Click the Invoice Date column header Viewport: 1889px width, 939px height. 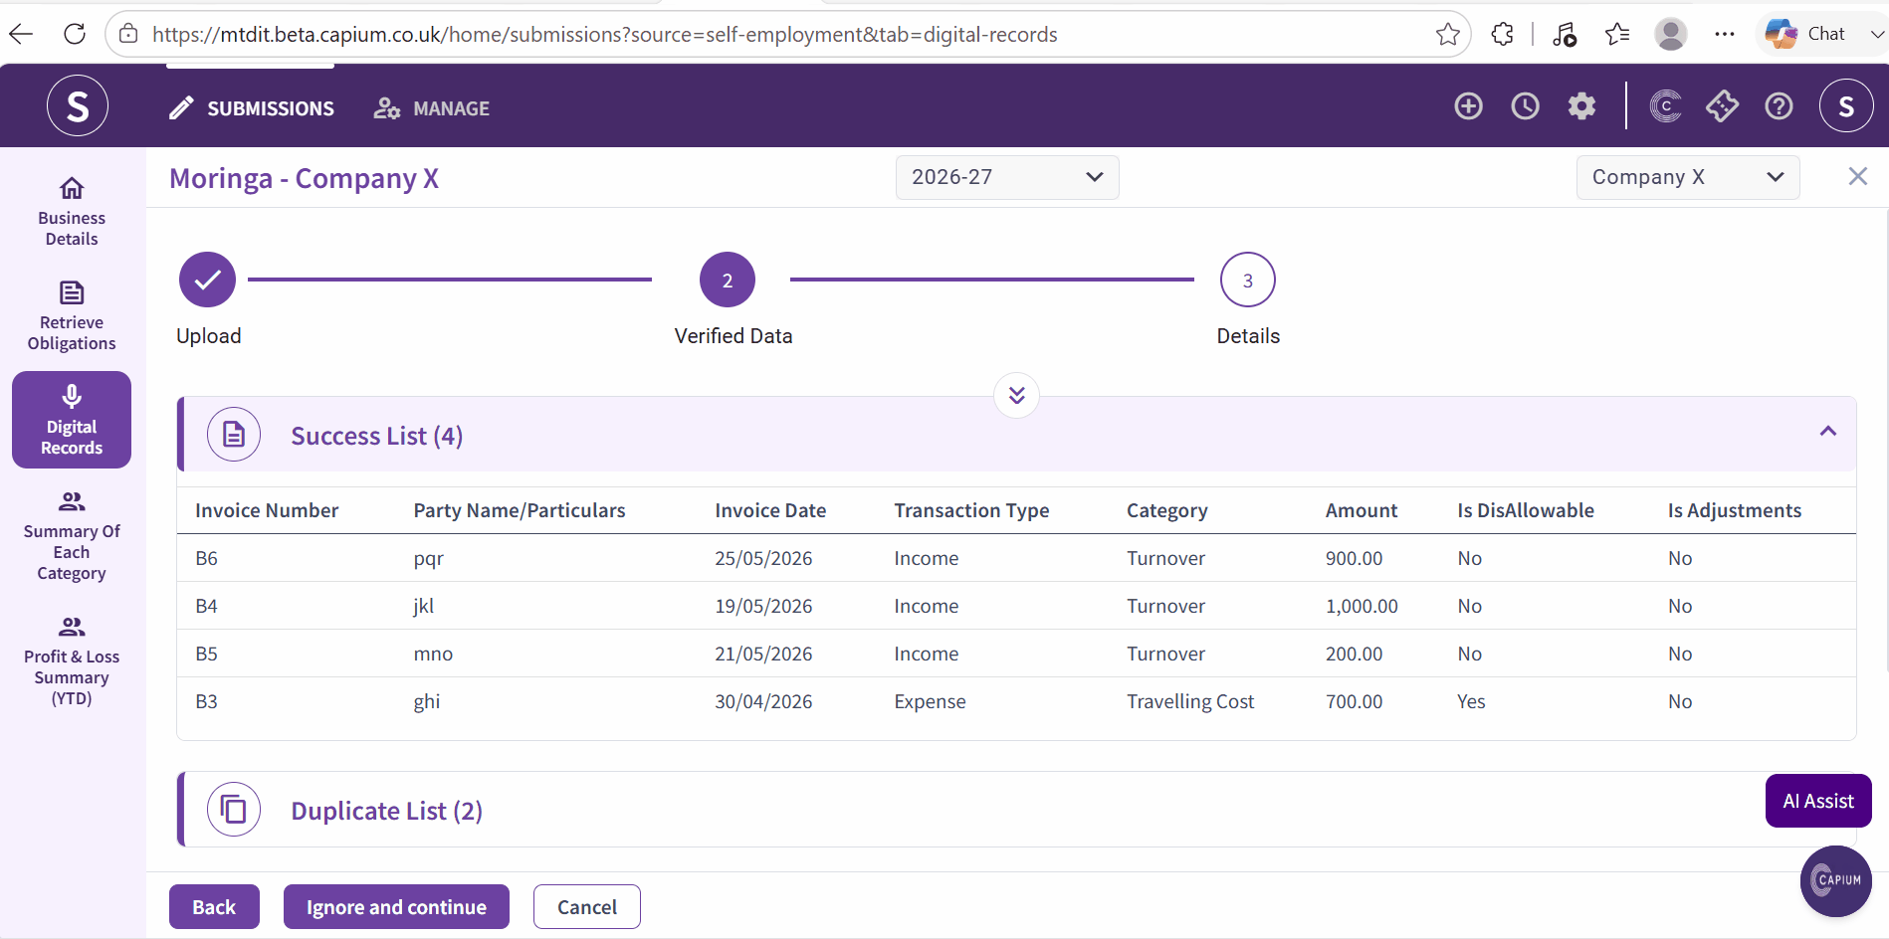[770, 510]
